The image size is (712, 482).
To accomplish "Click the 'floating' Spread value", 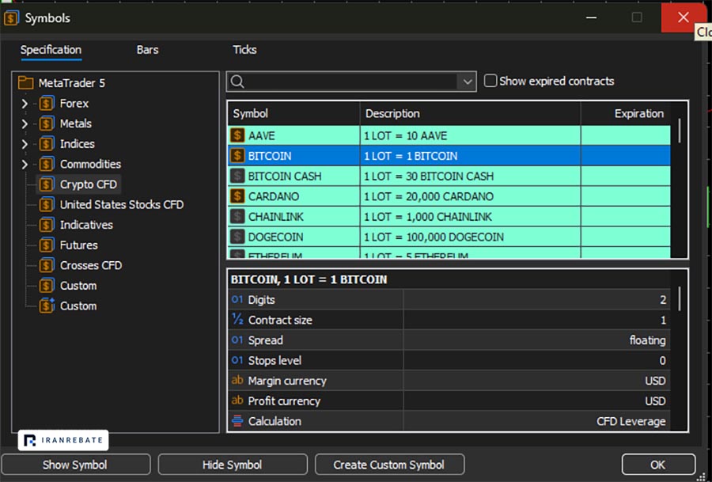I will (x=647, y=340).
